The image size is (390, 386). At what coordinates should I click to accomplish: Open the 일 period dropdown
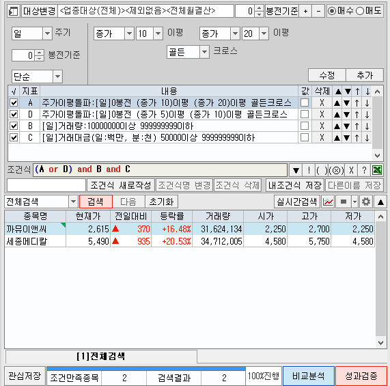[47, 33]
